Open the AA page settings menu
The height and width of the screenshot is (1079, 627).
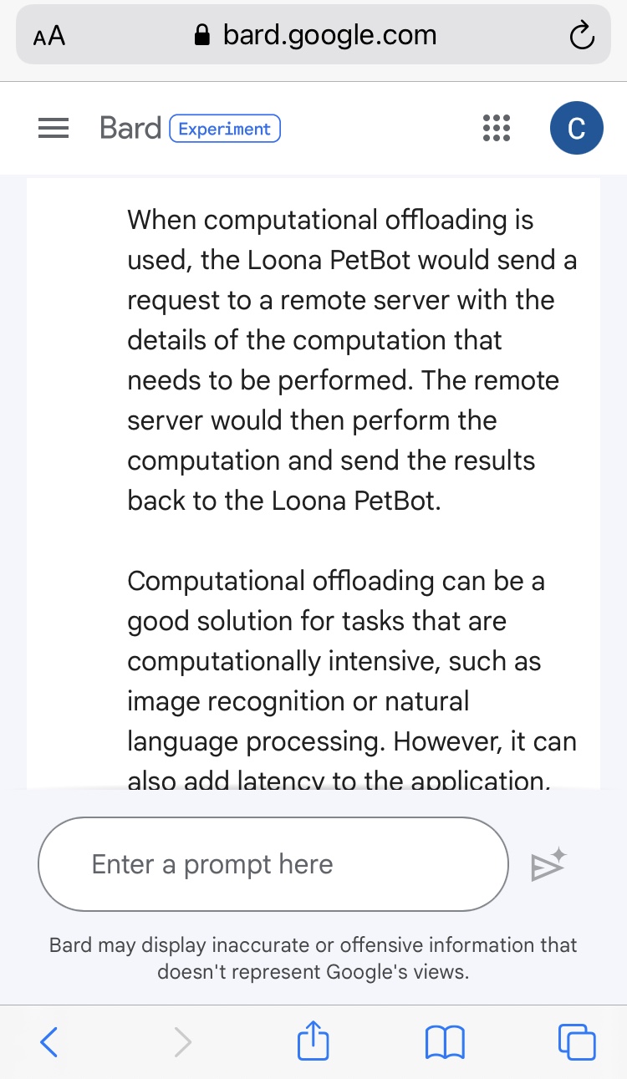coord(49,37)
